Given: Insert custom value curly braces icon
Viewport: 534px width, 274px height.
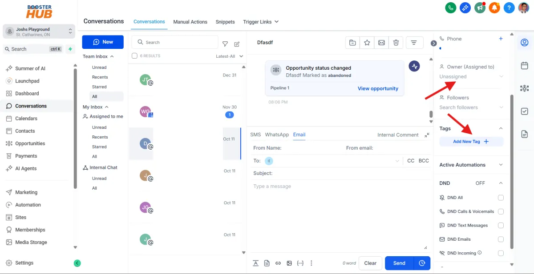Looking at the screenshot, I should [300, 263].
